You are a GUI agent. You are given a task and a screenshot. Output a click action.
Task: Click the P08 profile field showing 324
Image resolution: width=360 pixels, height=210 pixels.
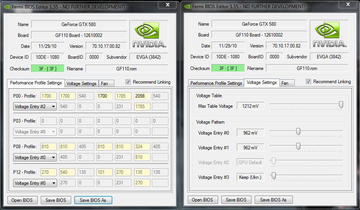point(142,147)
